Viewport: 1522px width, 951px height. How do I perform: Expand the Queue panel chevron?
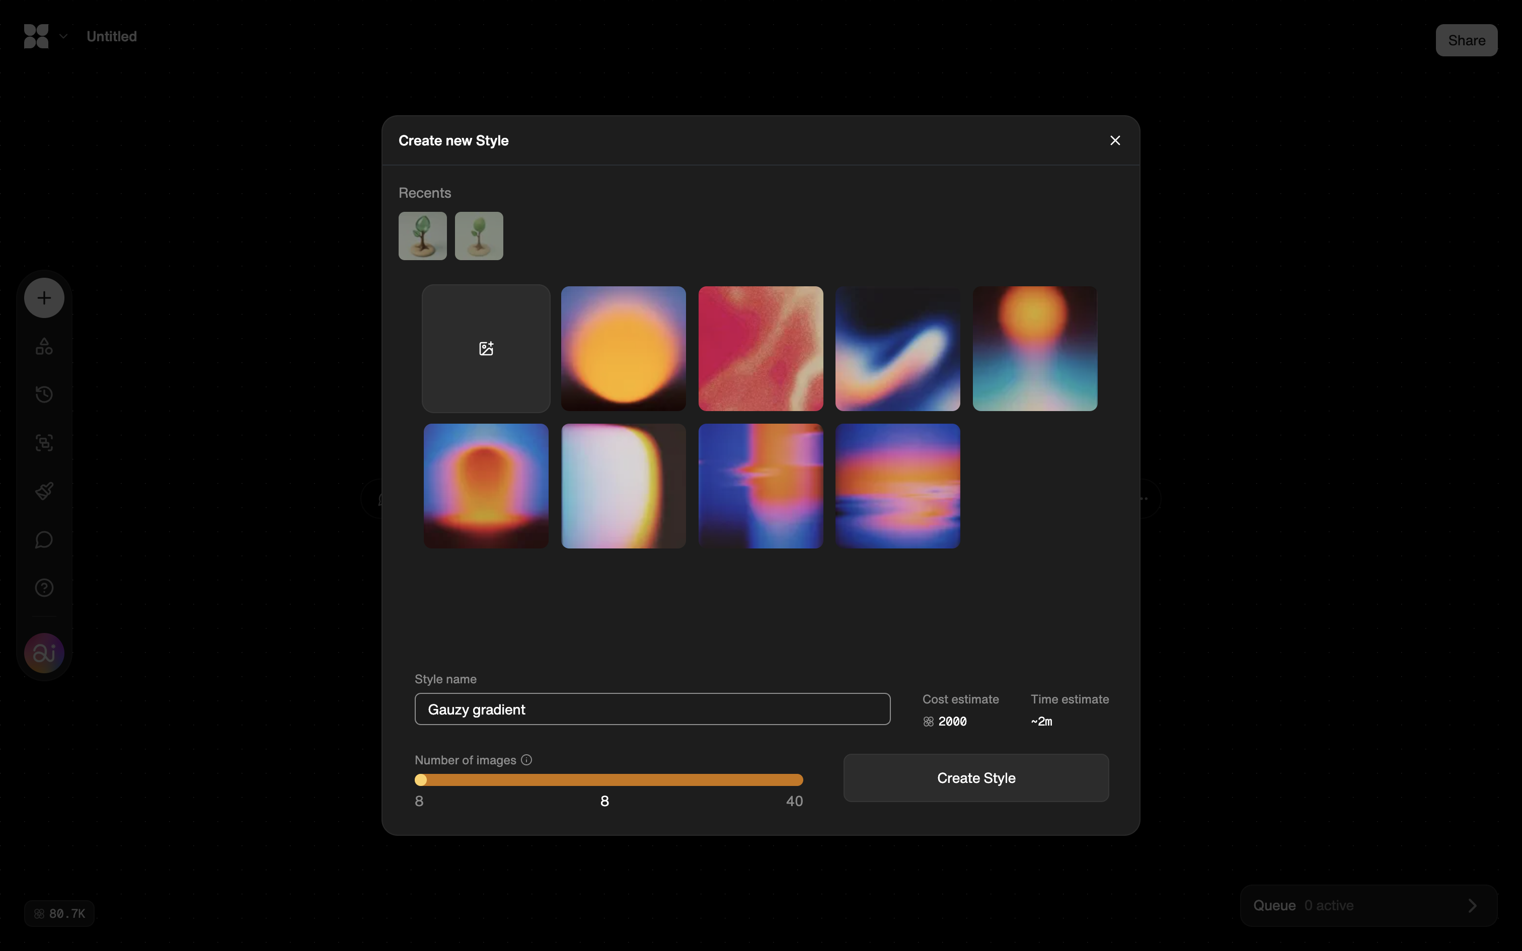tap(1472, 906)
